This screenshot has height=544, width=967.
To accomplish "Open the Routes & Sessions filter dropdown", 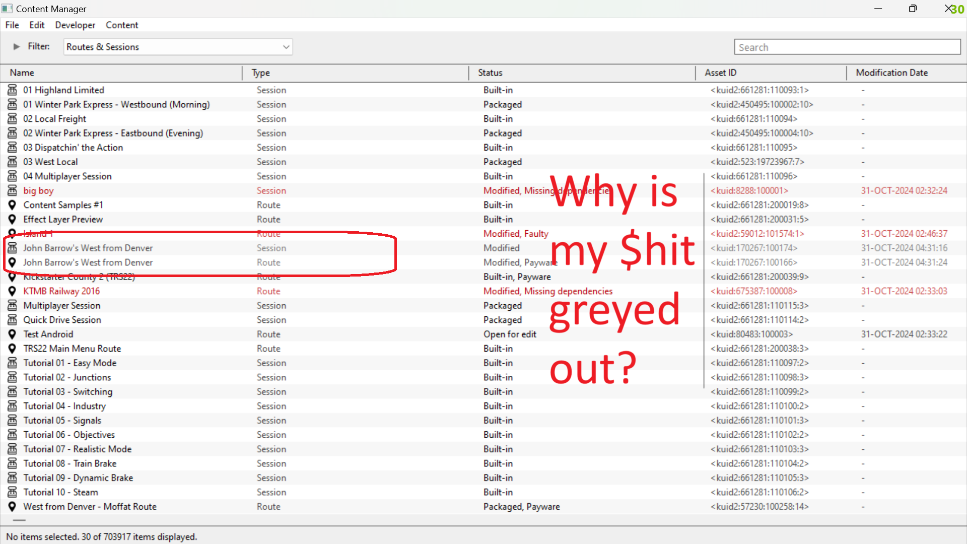I will [x=178, y=47].
